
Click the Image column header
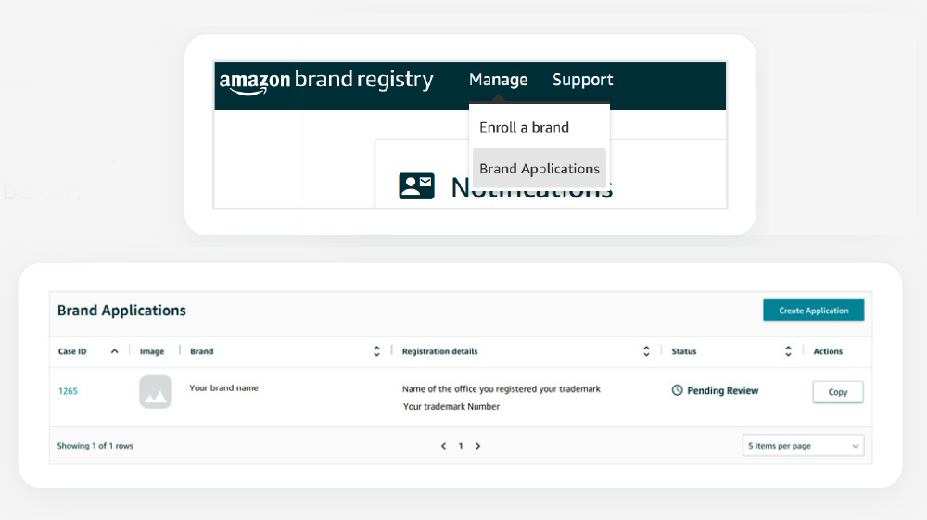coord(152,351)
